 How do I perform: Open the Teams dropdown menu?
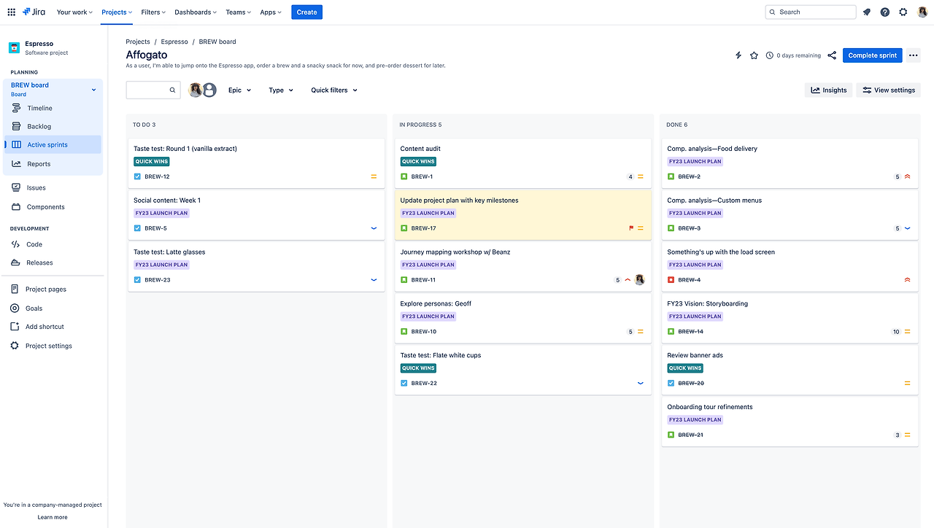click(x=238, y=12)
